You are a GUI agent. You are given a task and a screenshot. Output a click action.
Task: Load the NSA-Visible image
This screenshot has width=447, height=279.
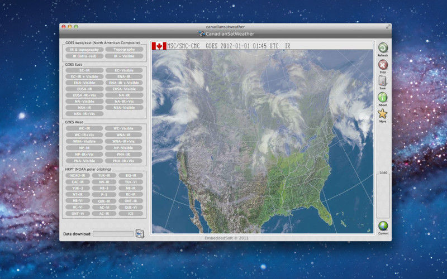124,108
